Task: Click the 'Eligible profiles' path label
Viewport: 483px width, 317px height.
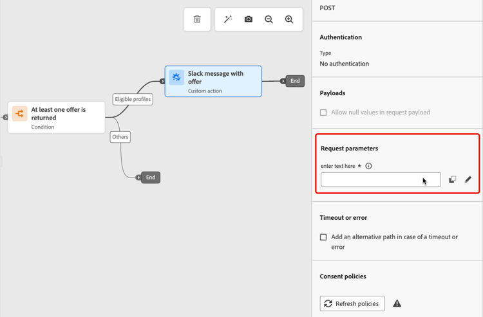Action: pos(133,99)
